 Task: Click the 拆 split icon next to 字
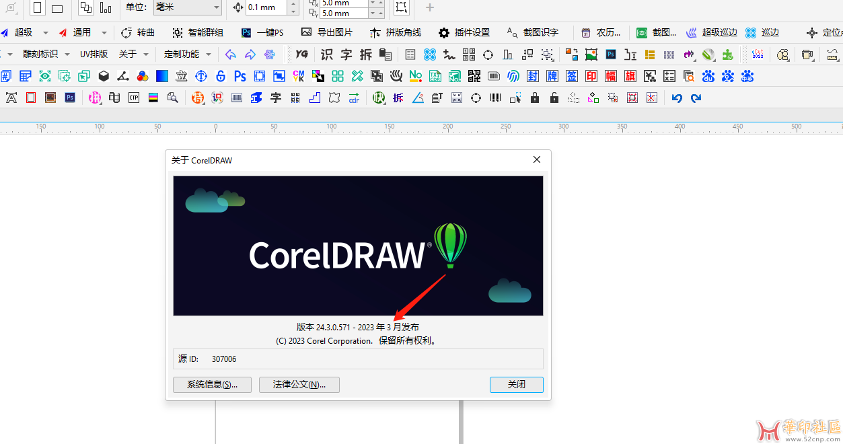click(x=366, y=54)
